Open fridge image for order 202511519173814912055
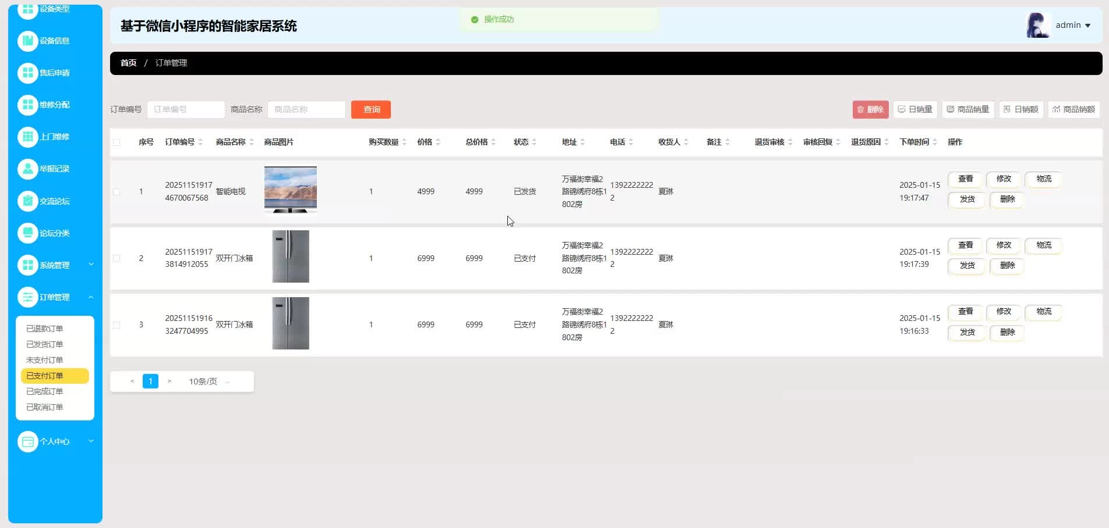 291,256
